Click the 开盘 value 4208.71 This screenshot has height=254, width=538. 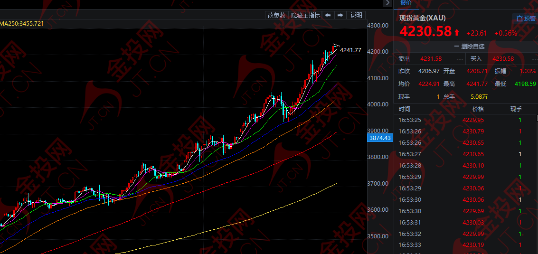pos(477,71)
